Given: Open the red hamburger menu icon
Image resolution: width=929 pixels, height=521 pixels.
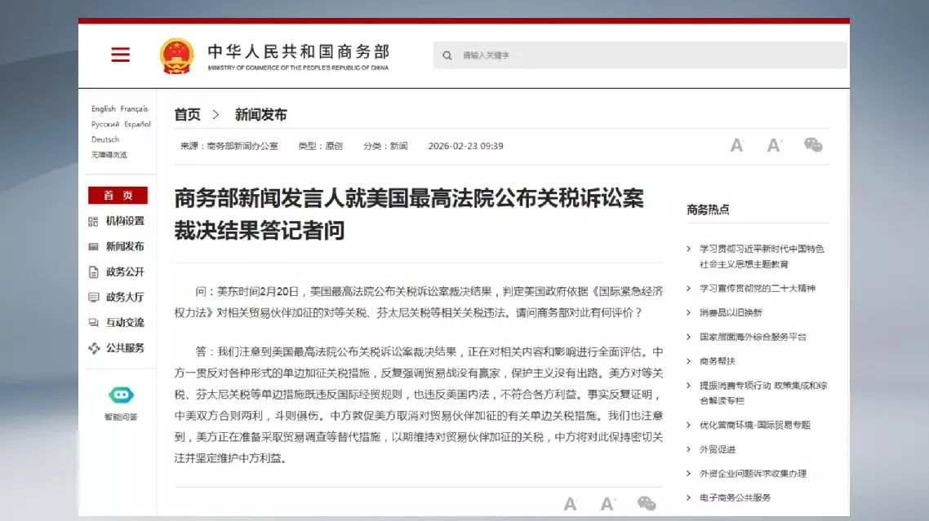Looking at the screenshot, I should (120, 55).
